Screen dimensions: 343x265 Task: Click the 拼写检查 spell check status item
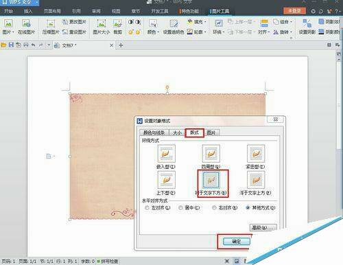point(108,261)
